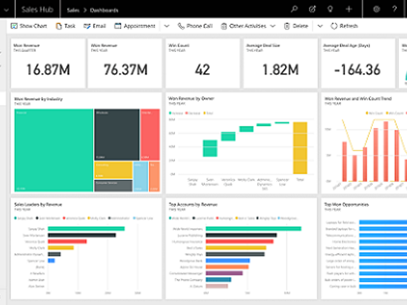Image resolution: width=407 pixels, height=305 pixels.
Task: Click the Lucerne Publishing dark bar
Action: 241,235
